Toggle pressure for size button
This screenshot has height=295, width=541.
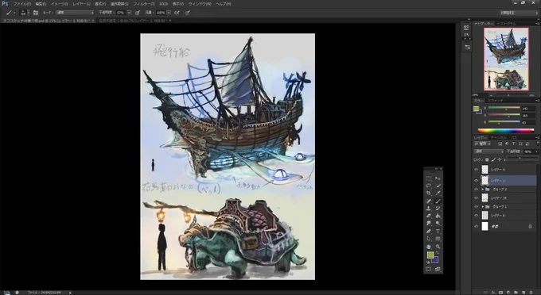coord(187,13)
